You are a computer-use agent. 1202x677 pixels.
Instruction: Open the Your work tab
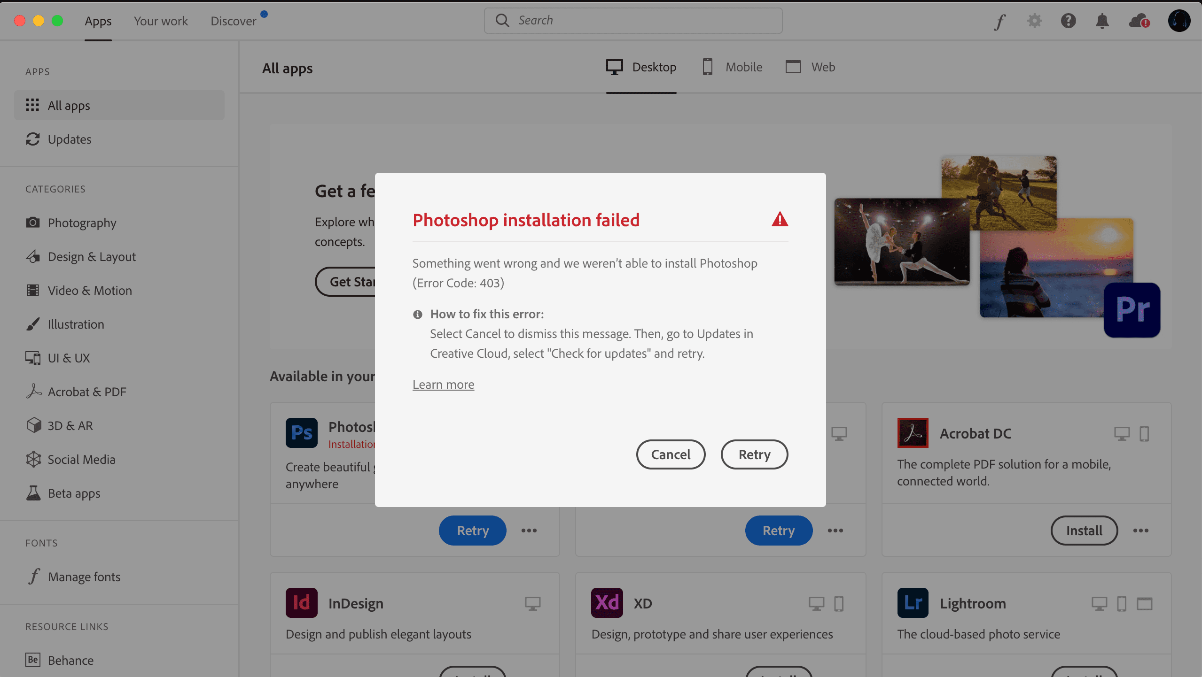pyautogui.click(x=161, y=21)
